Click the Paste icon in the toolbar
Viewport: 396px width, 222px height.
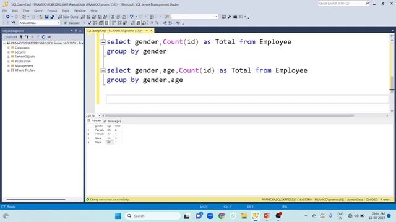pos(124,17)
